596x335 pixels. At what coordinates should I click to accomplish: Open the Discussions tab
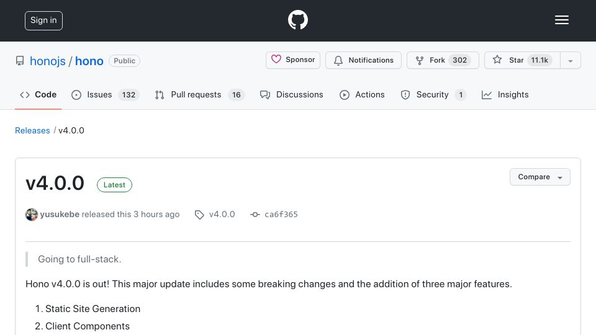click(292, 94)
